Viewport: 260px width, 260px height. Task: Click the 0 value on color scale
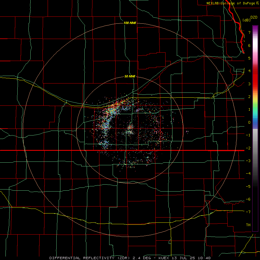point(249,122)
